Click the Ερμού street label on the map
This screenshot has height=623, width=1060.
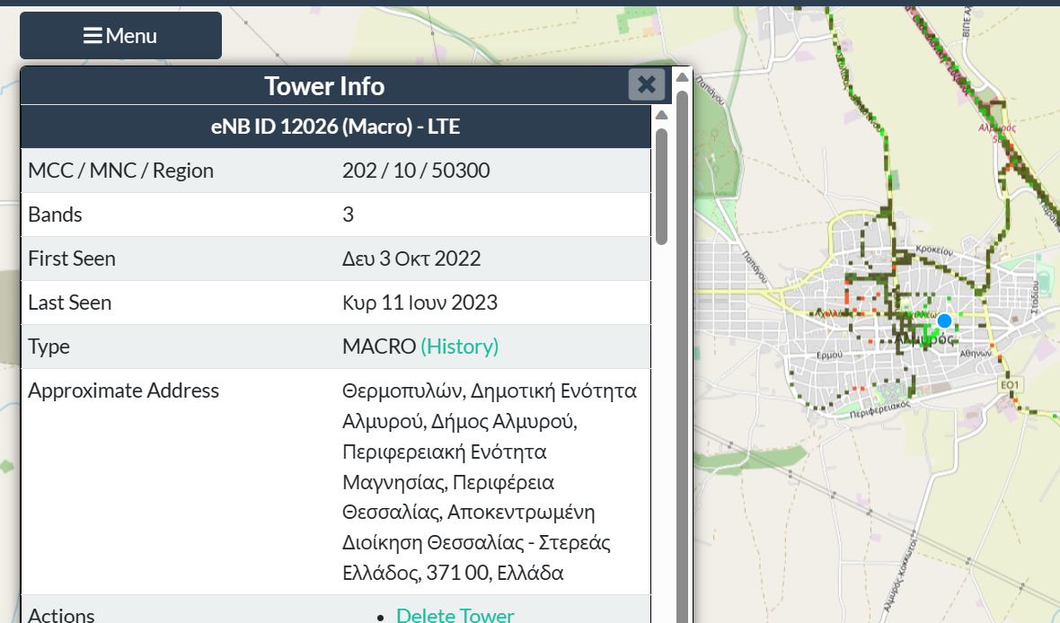tap(829, 355)
